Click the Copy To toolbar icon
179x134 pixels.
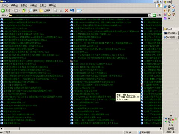(61, 10)
